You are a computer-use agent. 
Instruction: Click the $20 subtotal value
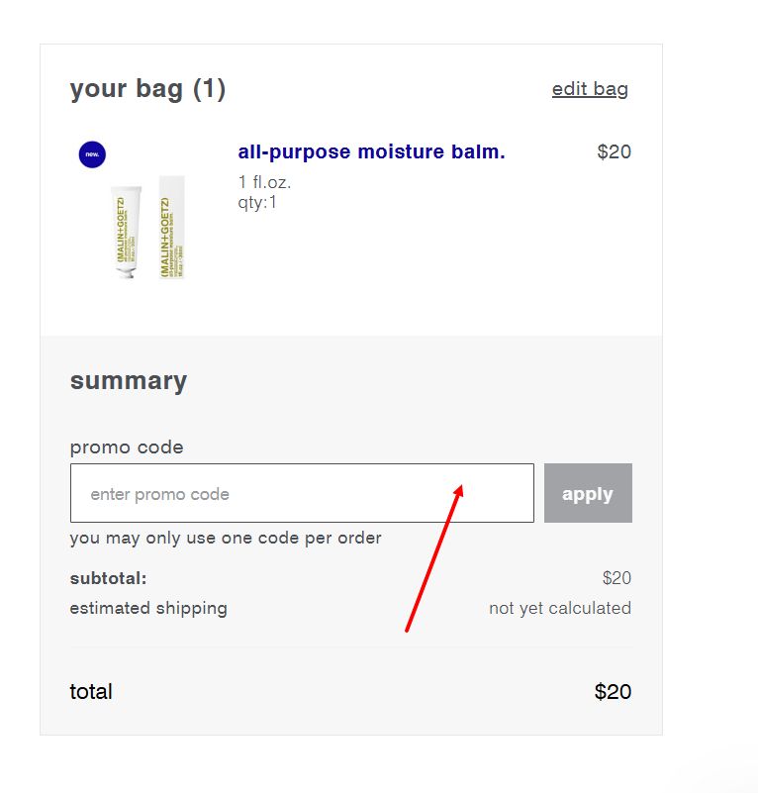(617, 577)
